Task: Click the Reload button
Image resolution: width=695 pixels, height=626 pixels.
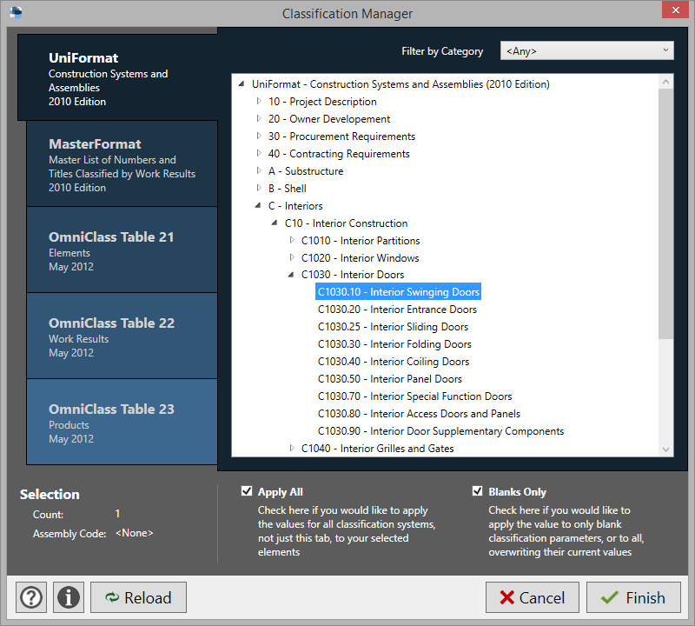Action: tap(138, 597)
